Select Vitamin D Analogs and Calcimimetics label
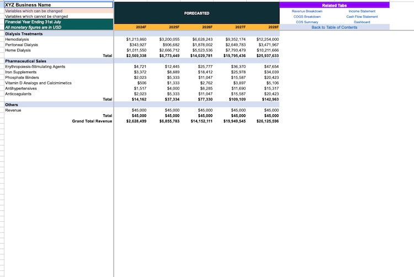This screenshot has width=414, height=277. pos(38,83)
